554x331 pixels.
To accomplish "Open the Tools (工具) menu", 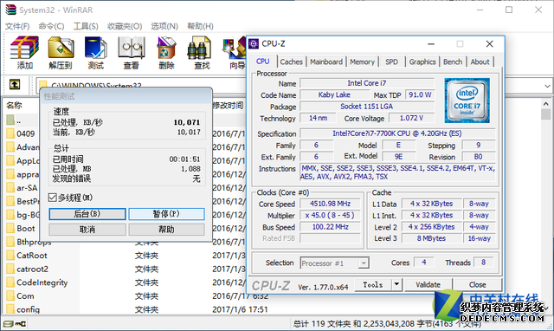I will pyautogui.click(x=86, y=26).
